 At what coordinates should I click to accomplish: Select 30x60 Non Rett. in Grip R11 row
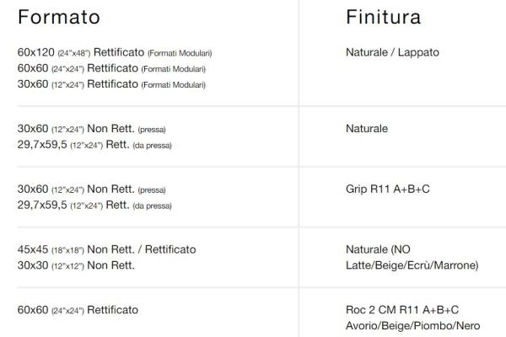(x=91, y=190)
